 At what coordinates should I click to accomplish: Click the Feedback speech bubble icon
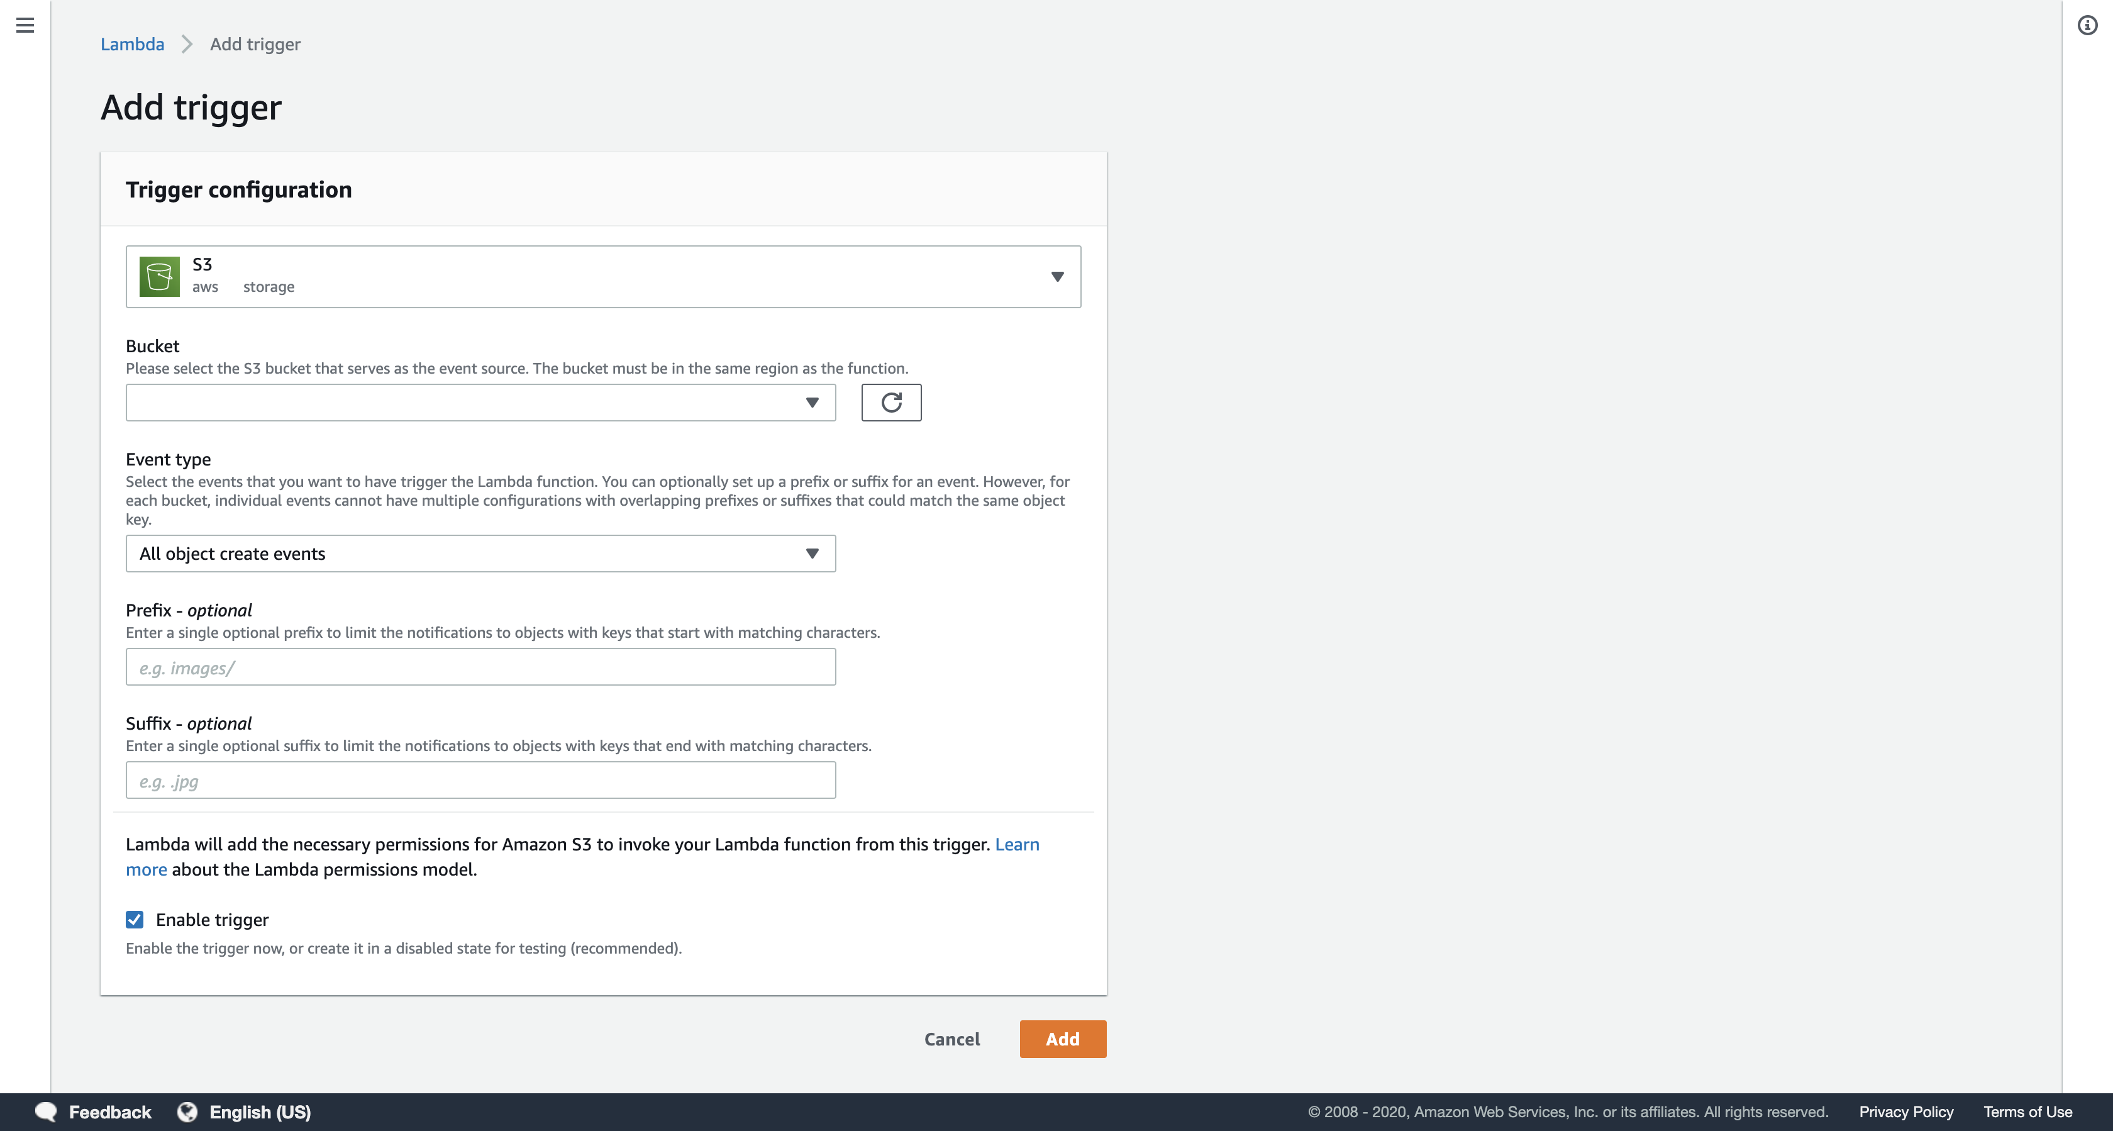click(x=46, y=1111)
